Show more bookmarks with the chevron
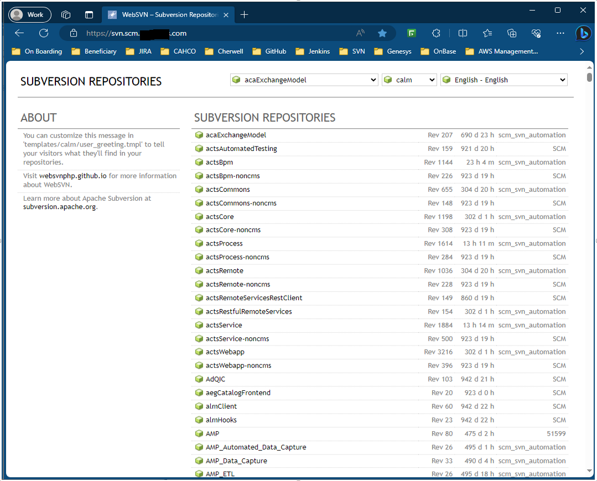This screenshot has height=481, width=597. coord(582,51)
